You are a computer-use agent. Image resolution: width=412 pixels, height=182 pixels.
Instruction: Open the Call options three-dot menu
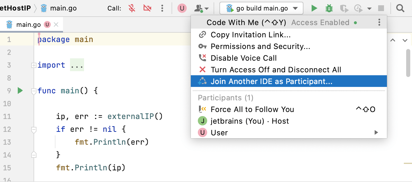[x=162, y=8]
